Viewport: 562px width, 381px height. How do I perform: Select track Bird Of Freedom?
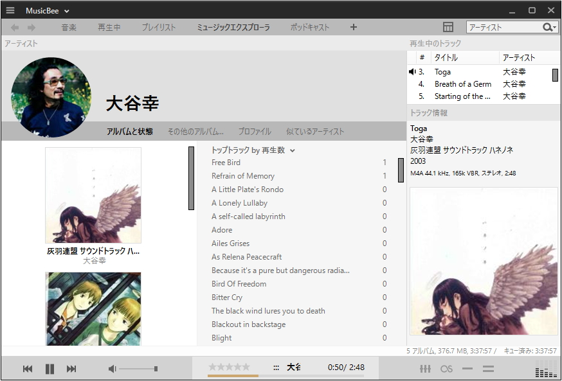click(299, 284)
